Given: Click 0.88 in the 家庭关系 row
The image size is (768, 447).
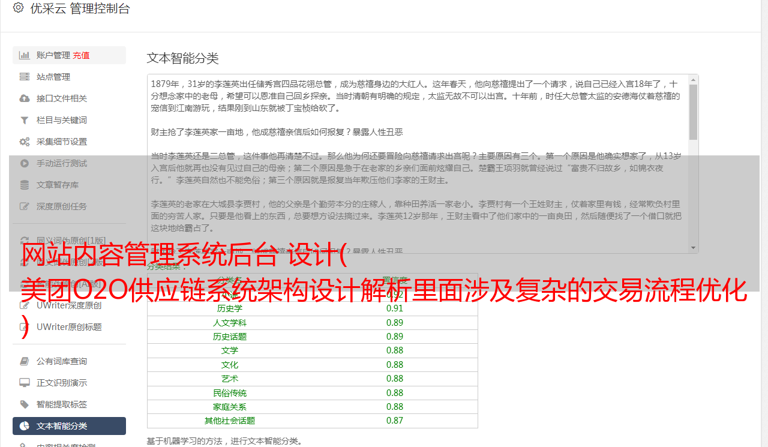Looking at the screenshot, I should point(395,407).
